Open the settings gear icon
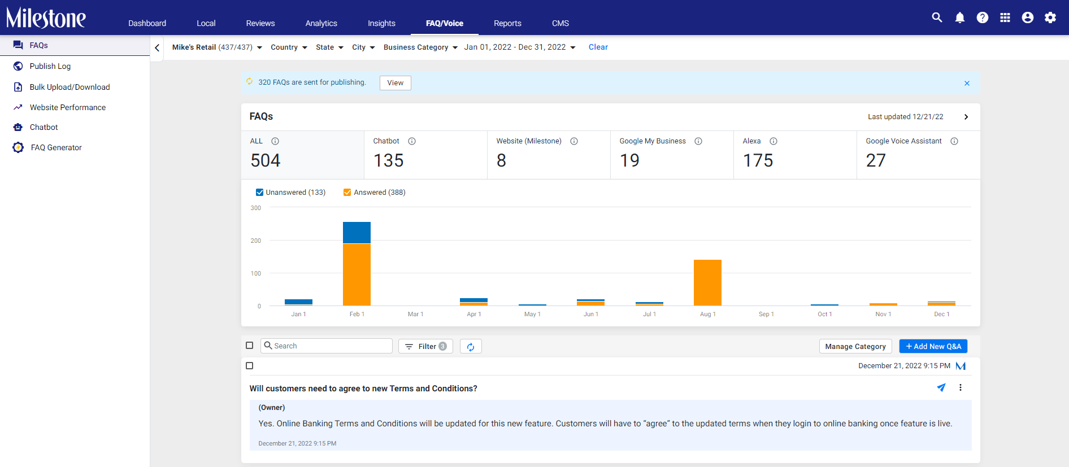Screen dimensions: 1069x467 tap(1050, 18)
